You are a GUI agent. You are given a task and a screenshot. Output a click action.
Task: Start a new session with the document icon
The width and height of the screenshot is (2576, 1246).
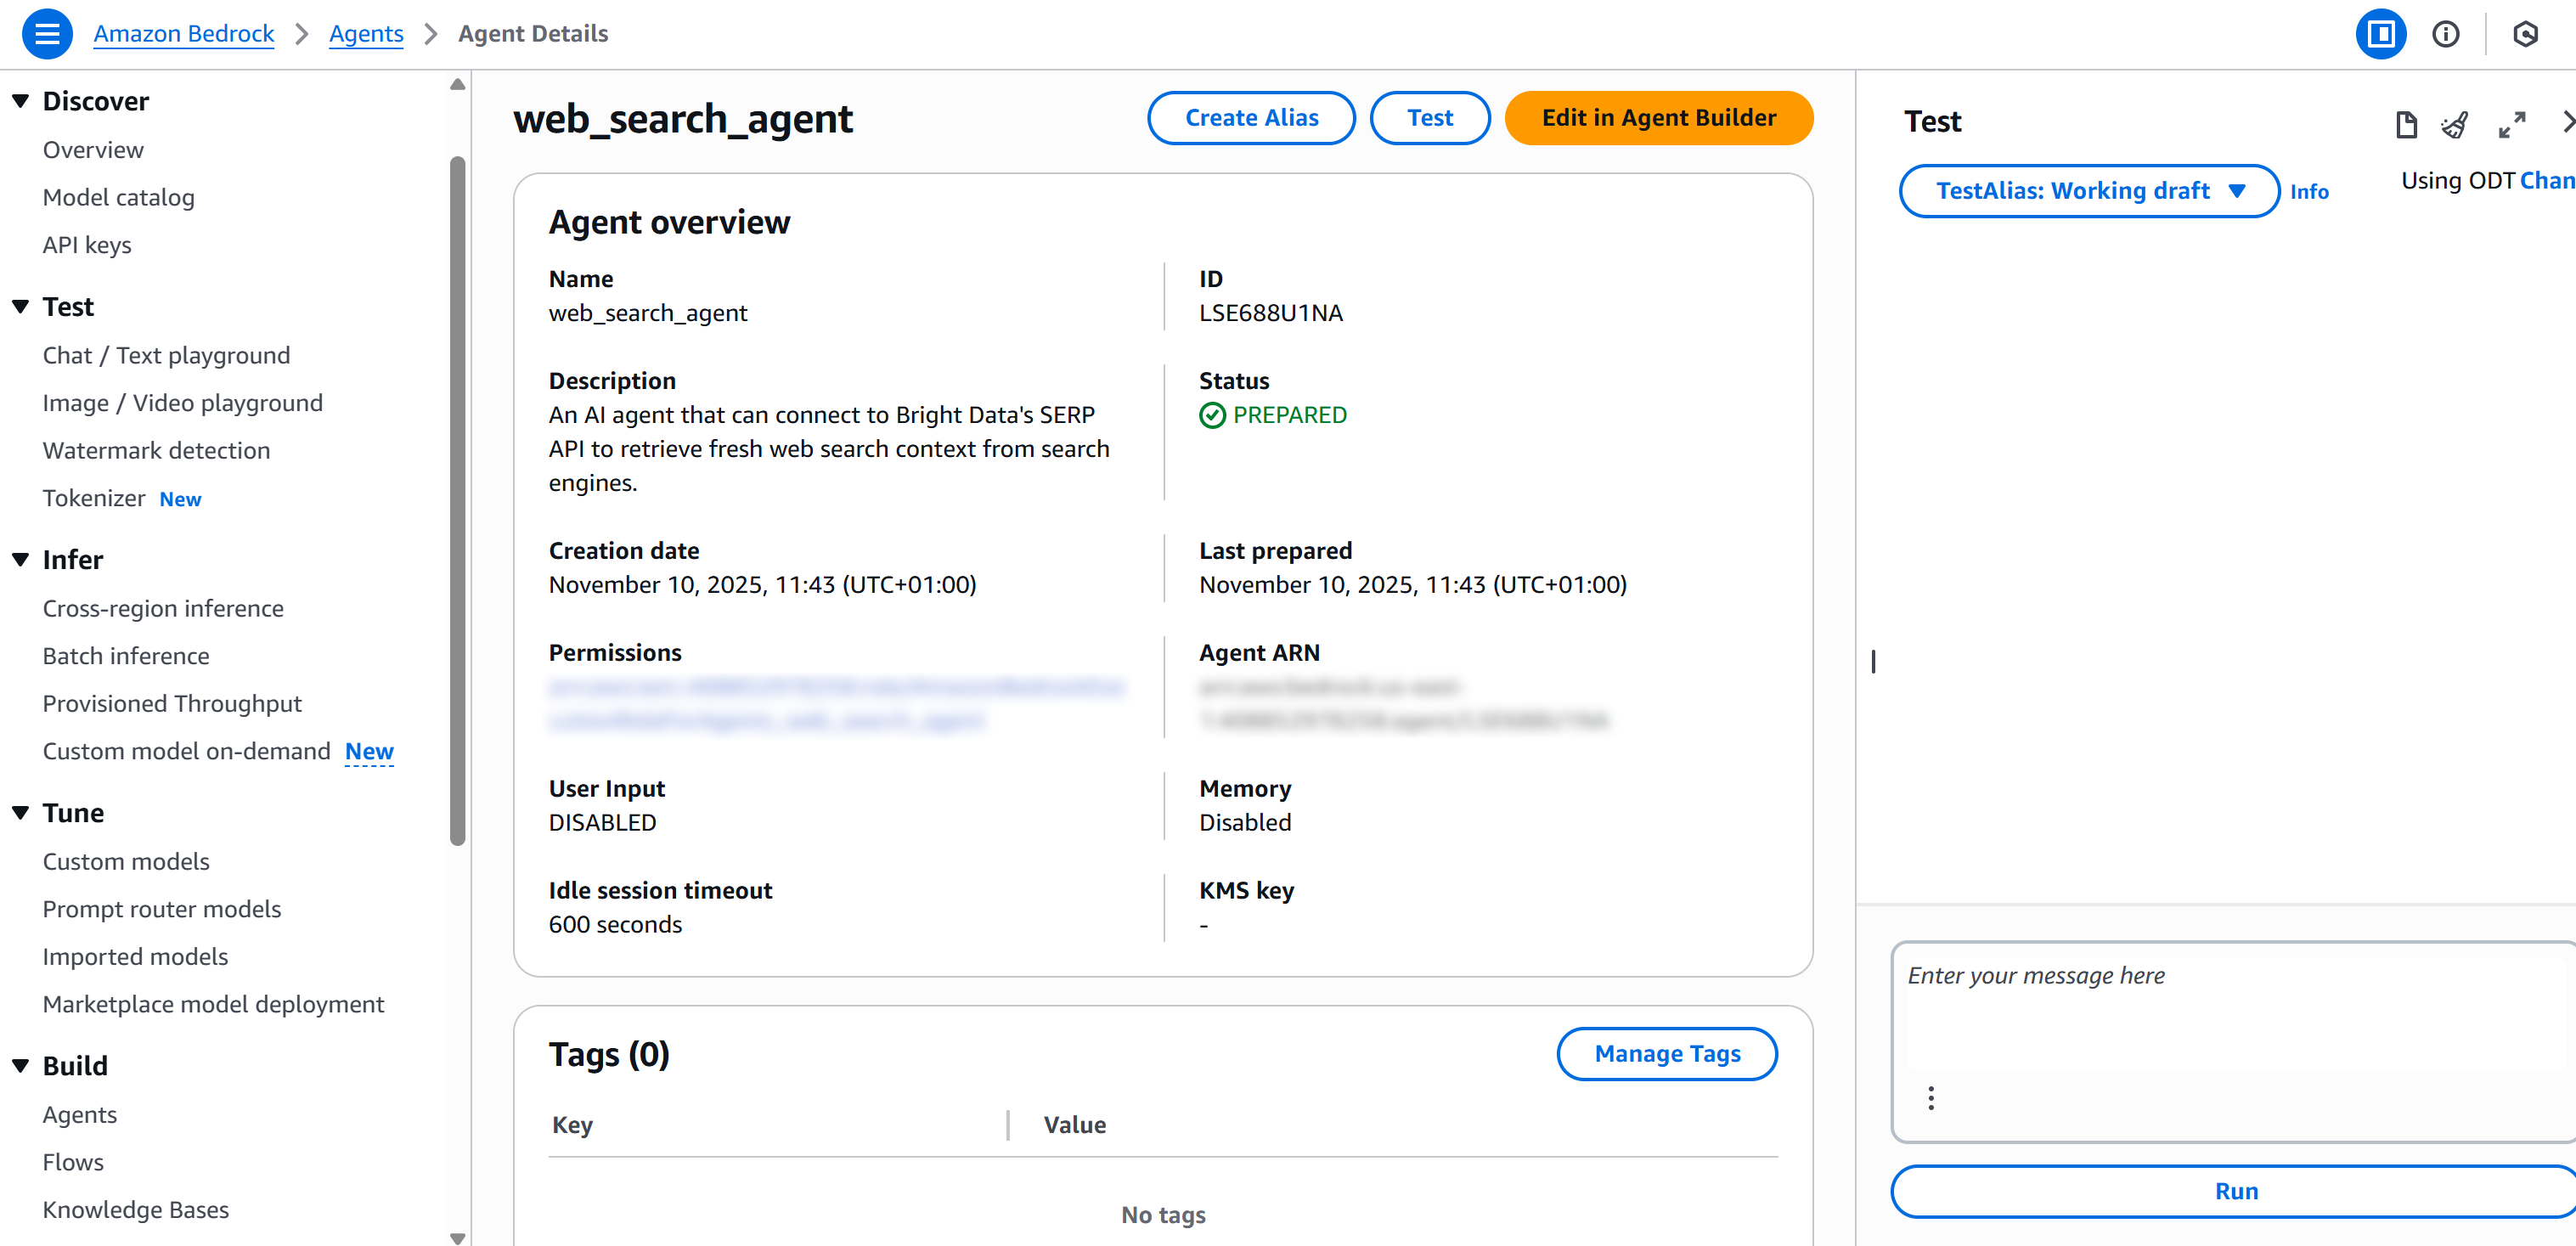click(2406, 124)
